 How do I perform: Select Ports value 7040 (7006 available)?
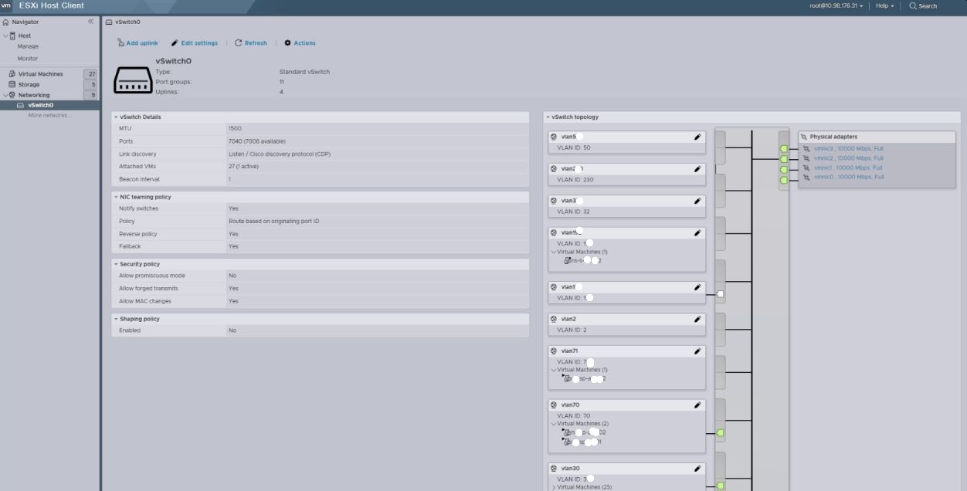(257, 141)
